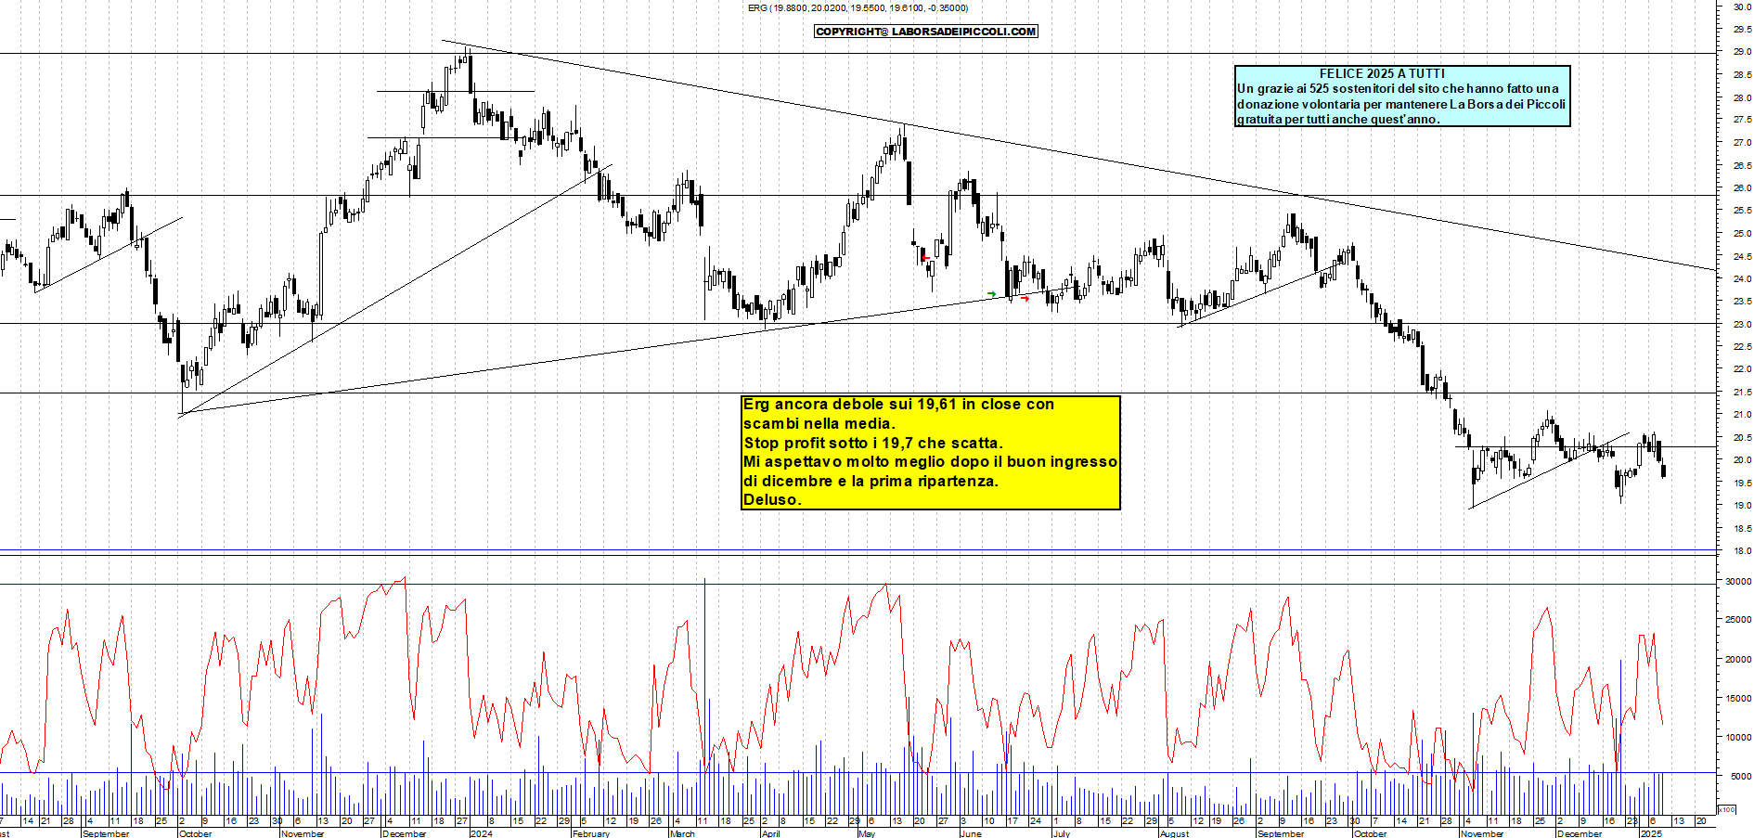Click the 25.5 price axis label

coord(1742,211)
